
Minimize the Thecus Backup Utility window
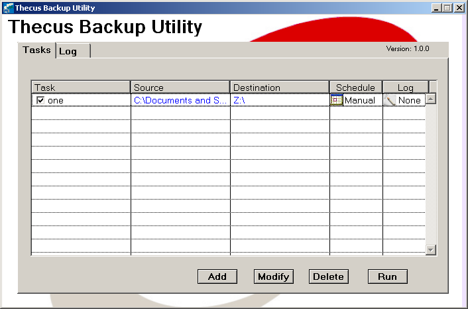436,8
